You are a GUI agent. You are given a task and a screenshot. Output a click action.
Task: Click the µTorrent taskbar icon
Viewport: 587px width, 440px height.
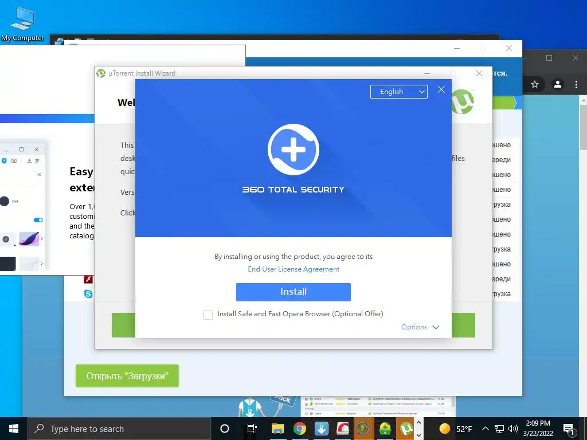click(x=406, y=429)
